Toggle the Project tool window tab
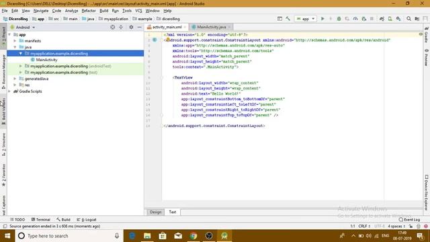430x242 pixels. [x=3, y=36]
